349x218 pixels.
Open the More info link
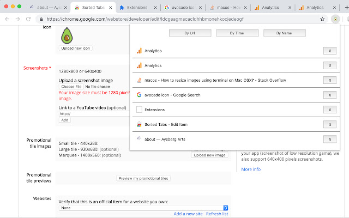[x=251, y=169]
